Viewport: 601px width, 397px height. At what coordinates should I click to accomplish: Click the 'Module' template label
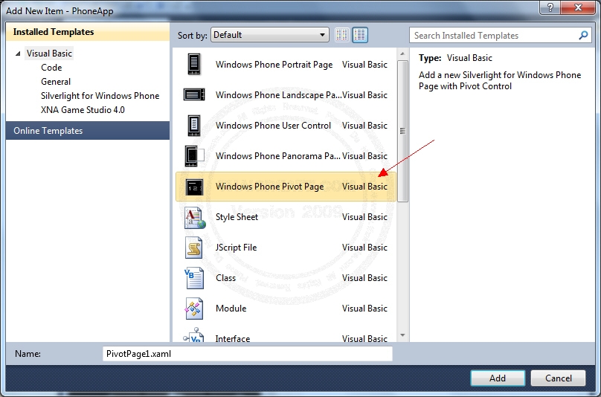231,309
